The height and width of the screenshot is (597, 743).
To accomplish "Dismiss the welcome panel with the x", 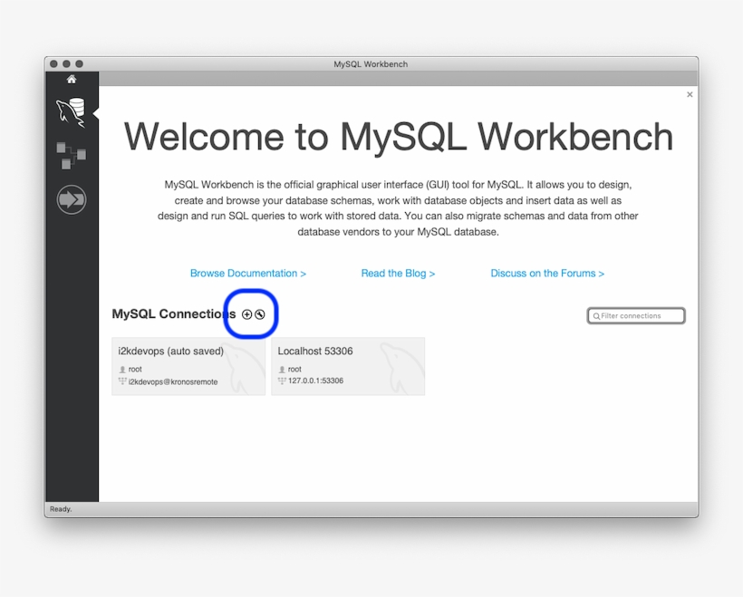I will point(689,93).
